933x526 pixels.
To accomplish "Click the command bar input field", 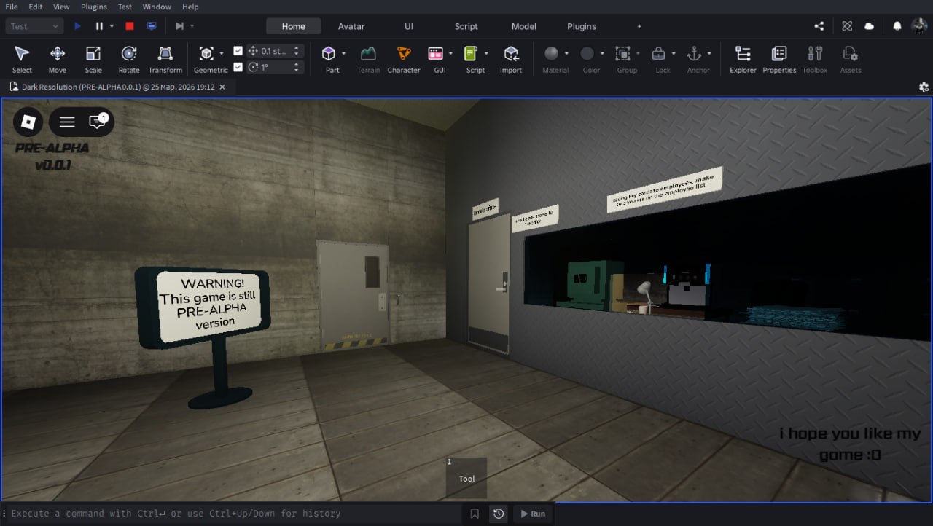I will click(233, 514).
